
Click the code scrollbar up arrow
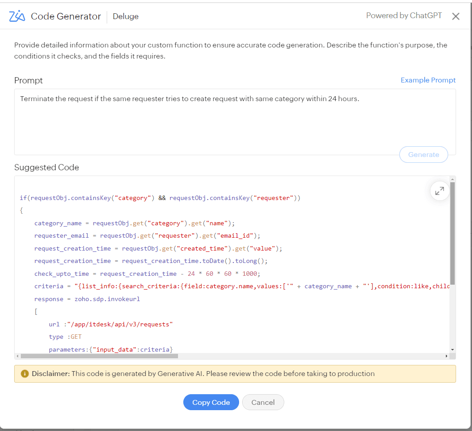[x=452, y=180]
